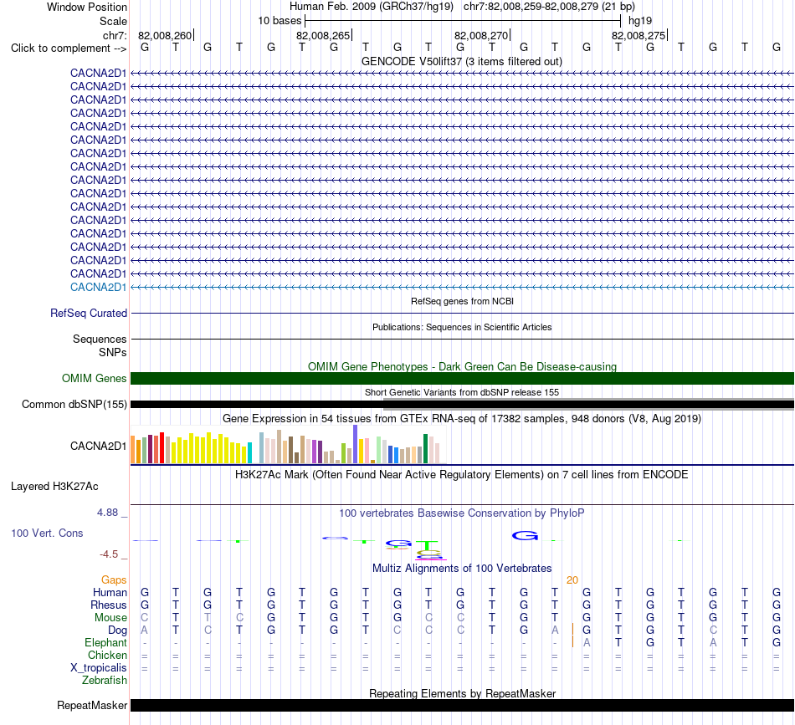The height and width of the screenshot is (725, 795).
Task: Select the X_tropicalis alignment row label
Action: coord(99,668)
